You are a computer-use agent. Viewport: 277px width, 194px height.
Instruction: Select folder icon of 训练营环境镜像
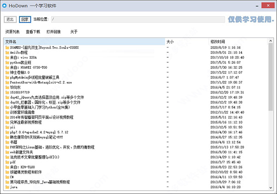click(x=7, y=112)
